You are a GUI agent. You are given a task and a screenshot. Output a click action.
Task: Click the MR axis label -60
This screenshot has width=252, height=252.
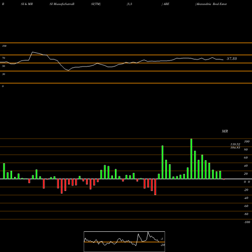(x=246, y=206)
